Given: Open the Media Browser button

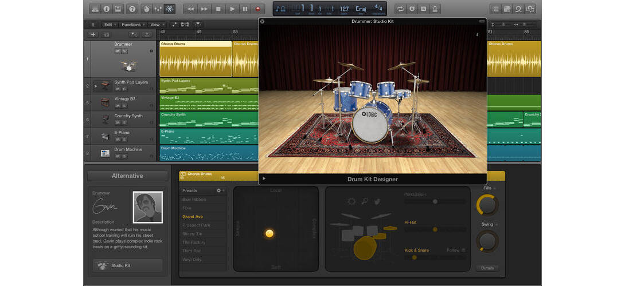Looking at the screenshot, I should tap(530, 9).
